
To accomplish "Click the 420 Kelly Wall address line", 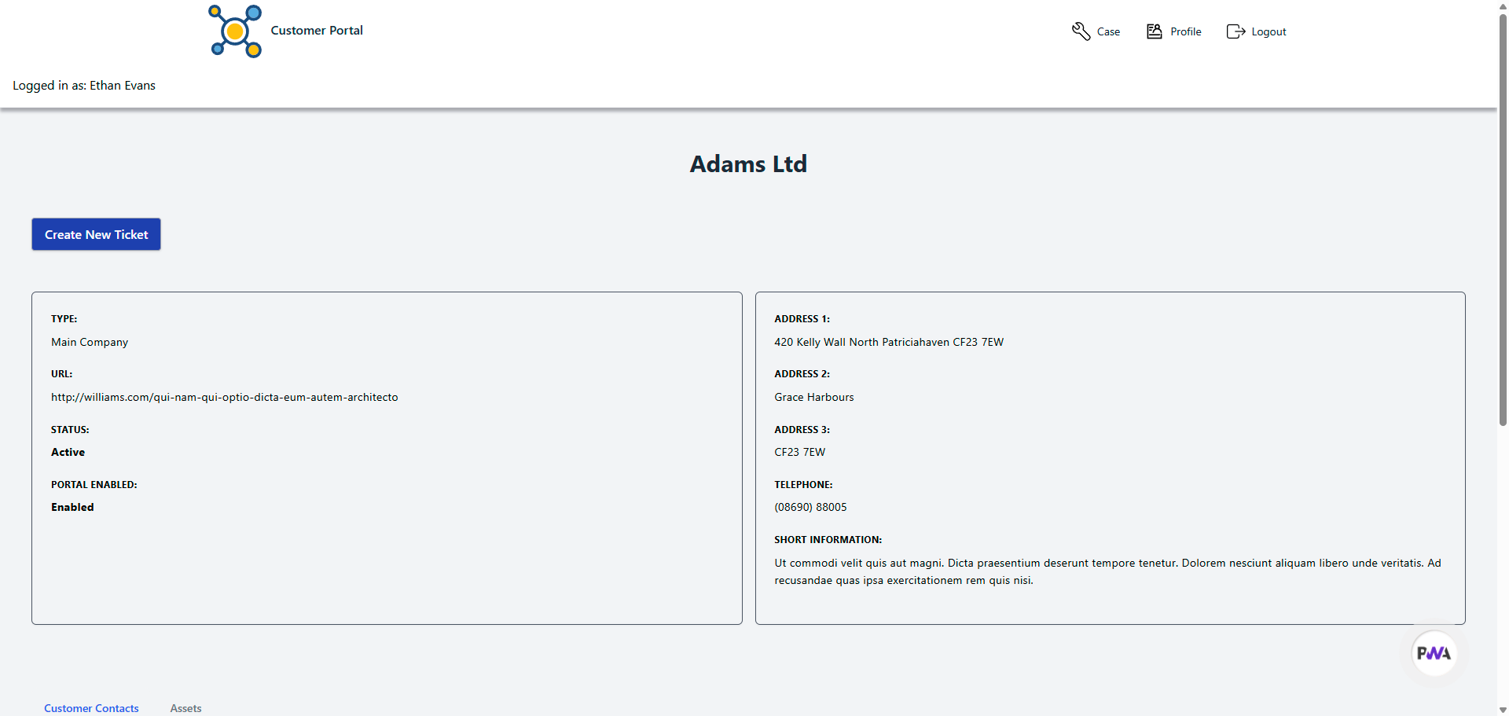I will click(888, 342).
